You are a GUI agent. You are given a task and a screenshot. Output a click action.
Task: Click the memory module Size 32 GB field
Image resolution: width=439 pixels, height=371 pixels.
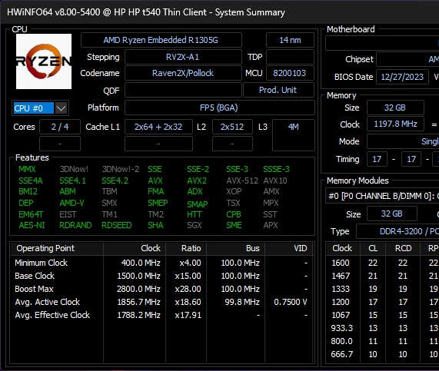click(392, 214)
